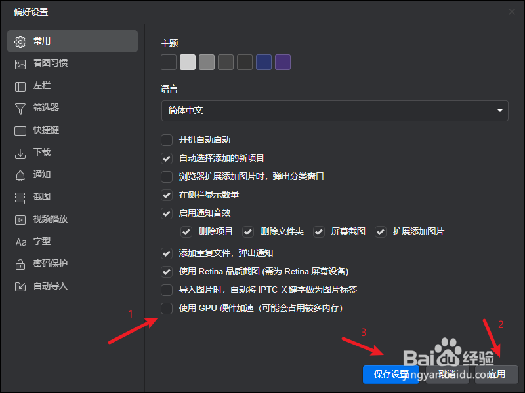Open the 截图 preferences
525x393 pixels.
pos(72,197)
